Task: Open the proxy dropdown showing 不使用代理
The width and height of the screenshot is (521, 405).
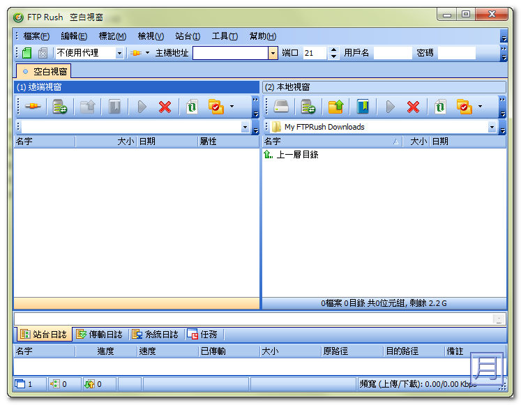Action: tap(119, 53)
